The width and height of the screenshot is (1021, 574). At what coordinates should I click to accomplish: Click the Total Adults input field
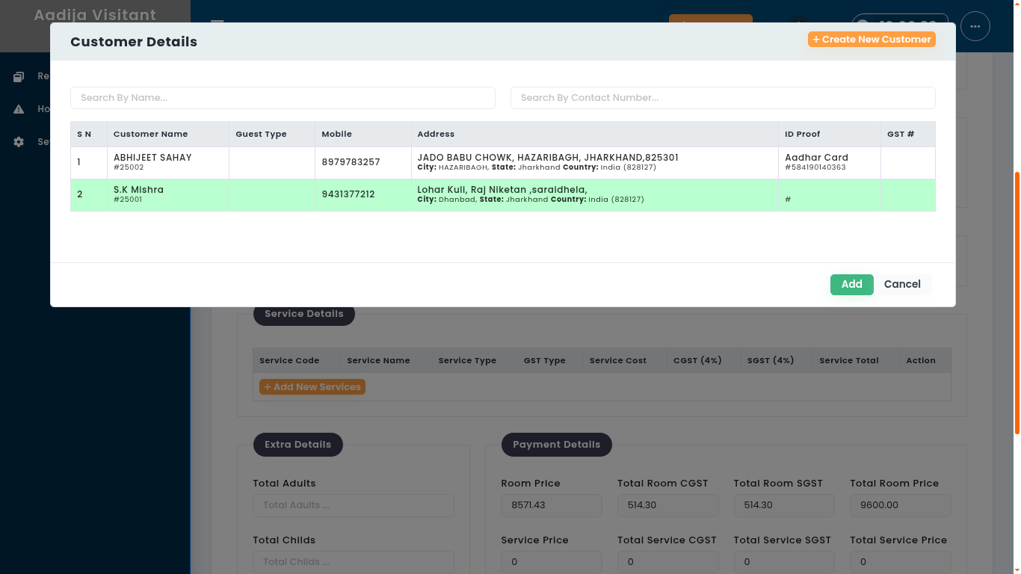point(353,505)
